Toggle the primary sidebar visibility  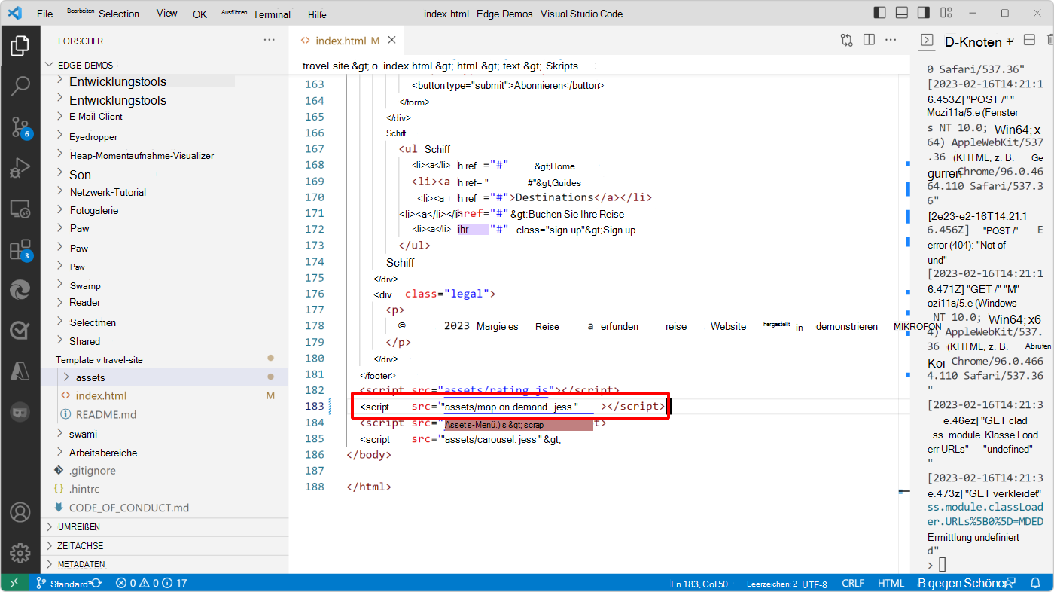click(x=879, y=13)
